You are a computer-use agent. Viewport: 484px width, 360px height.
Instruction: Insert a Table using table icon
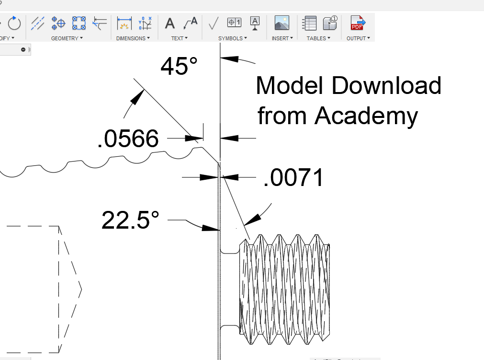[310, 23]
